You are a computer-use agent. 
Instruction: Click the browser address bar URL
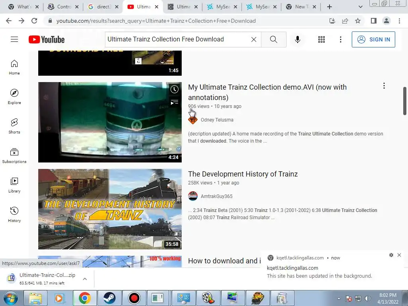click(x=156, y=21)
